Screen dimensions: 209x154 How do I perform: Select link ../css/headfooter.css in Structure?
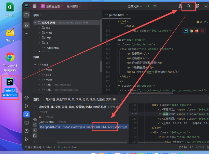(x=60, y=90)
